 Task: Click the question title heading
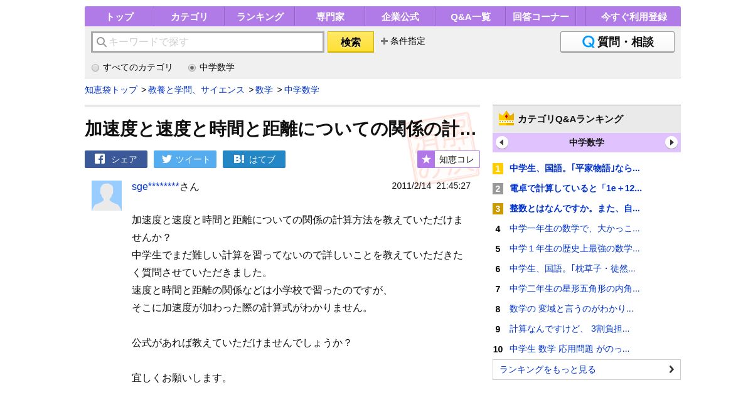pyautogui.click(x=280, y=129)
